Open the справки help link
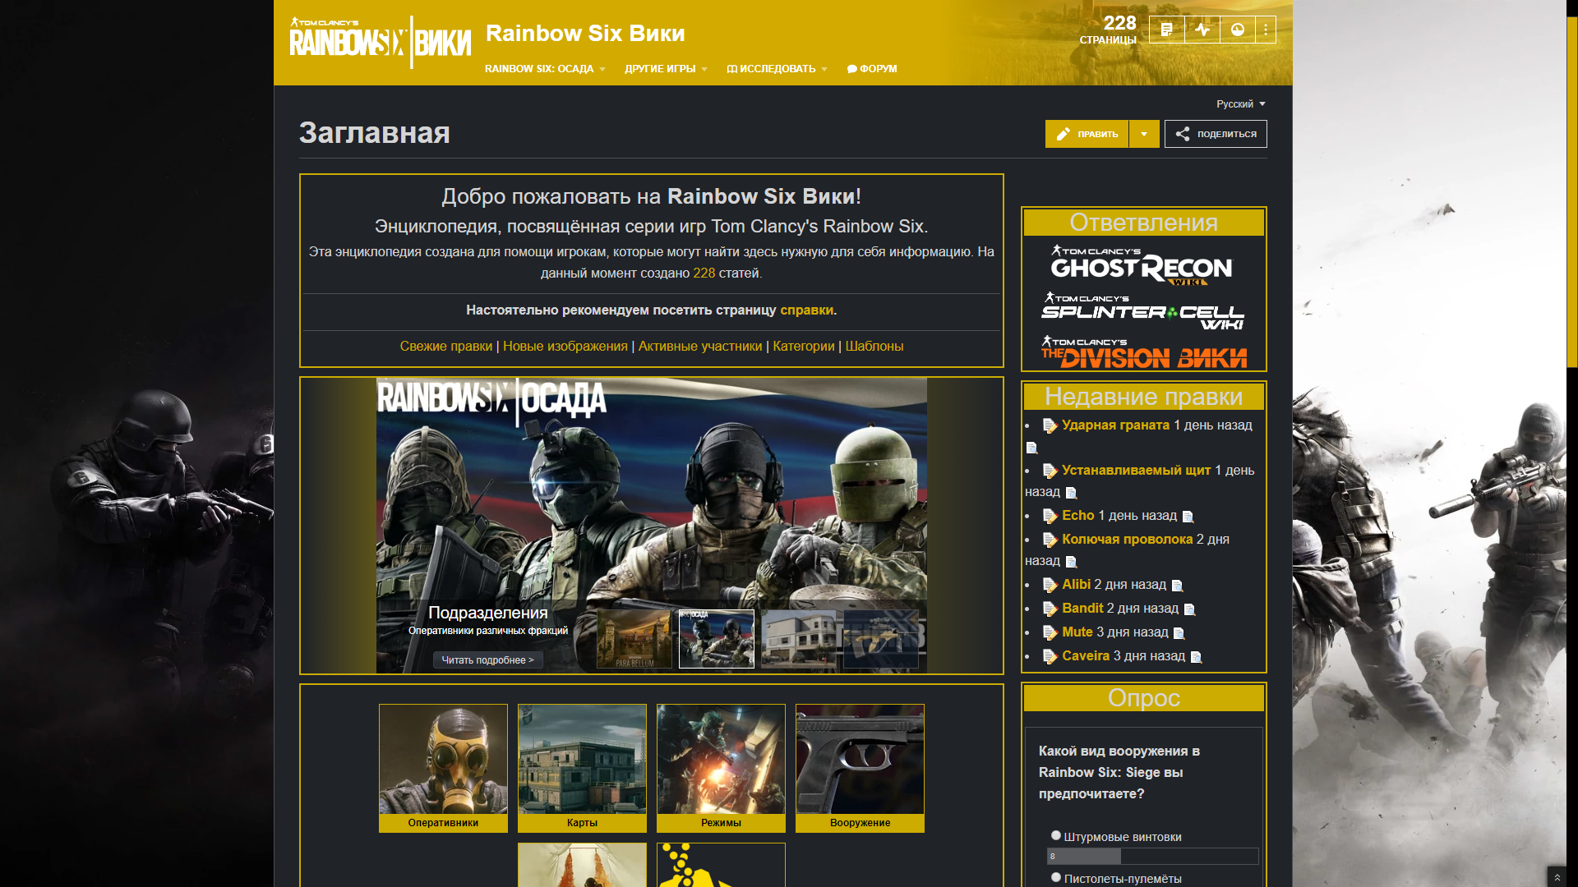The image size is (1578, 887). pos(806,310)
